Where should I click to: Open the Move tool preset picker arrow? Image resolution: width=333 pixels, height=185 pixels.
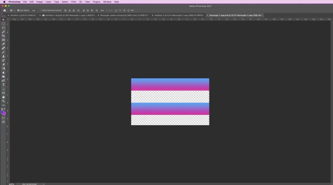[14, 10]
